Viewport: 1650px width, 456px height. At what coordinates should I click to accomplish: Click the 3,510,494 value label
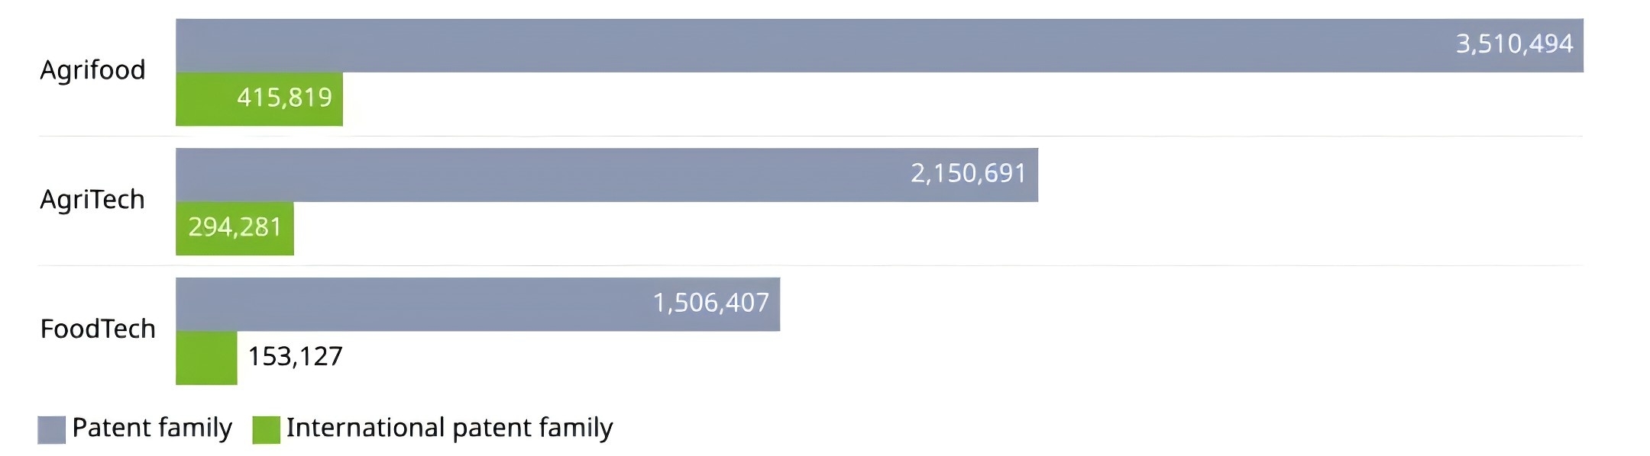[x=1514, y=44]
